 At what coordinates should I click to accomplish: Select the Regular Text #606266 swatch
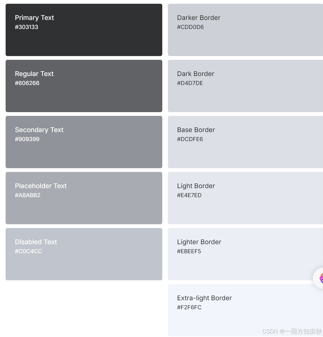point(84,86)
